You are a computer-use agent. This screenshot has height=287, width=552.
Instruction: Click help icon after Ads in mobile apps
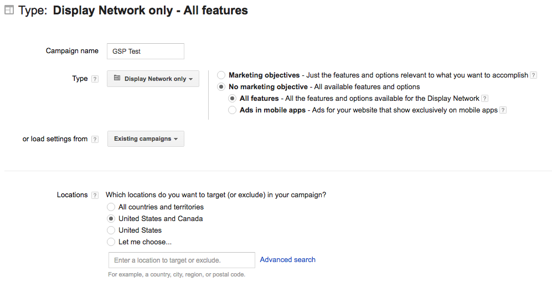pos(503,110)
